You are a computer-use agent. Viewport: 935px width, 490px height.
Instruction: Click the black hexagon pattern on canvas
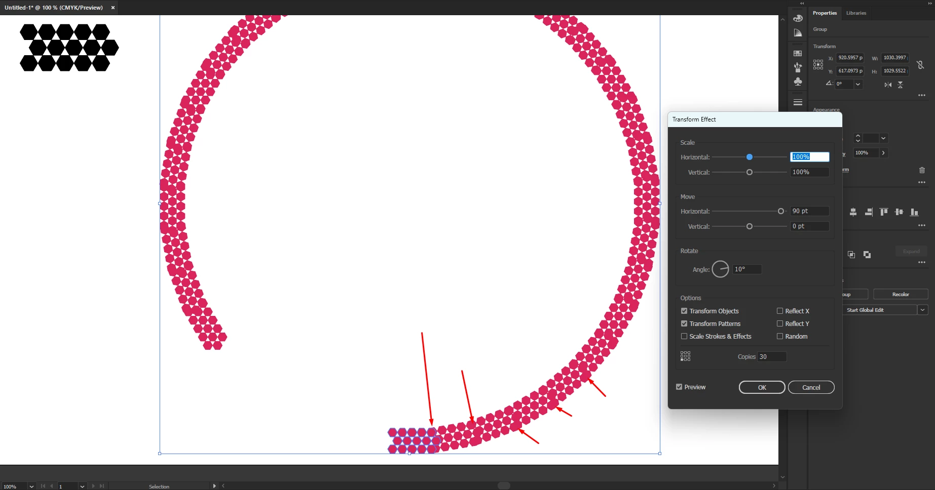[69, 48]
